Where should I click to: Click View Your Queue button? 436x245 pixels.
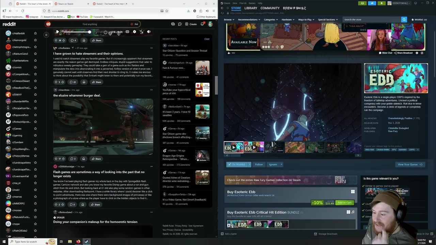pos(410,164)
